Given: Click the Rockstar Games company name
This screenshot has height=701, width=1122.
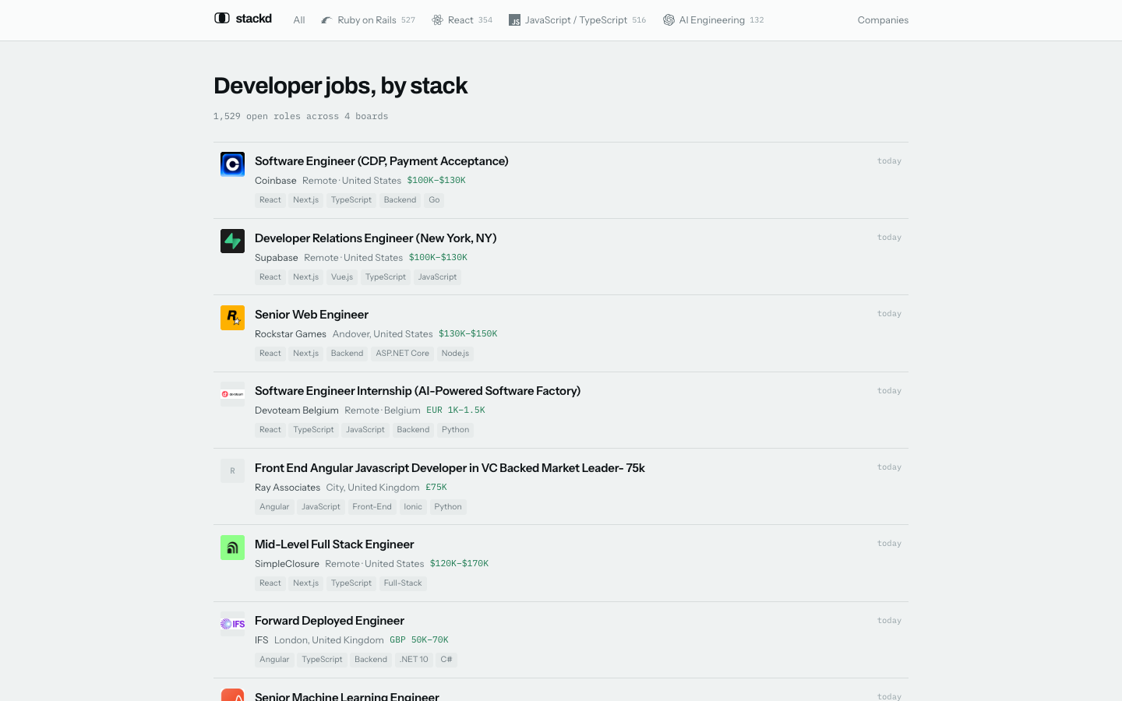Looking at the screenshot, I should click(x=291, y=334).
